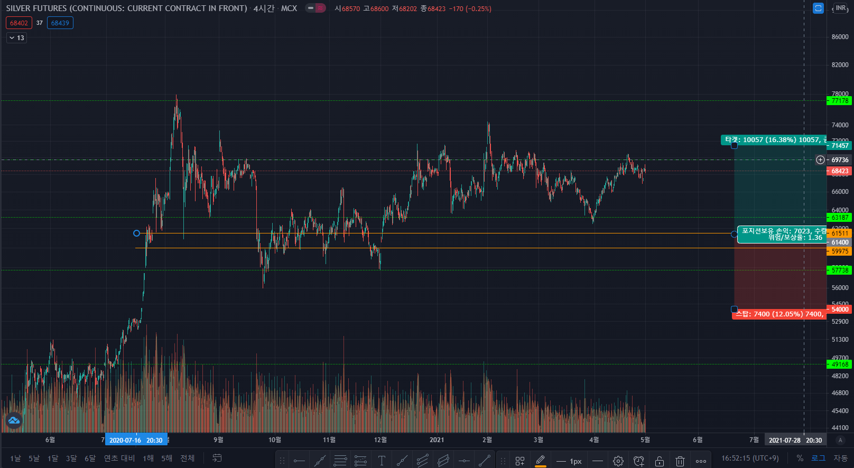The image size is (854, 468).
Task: Grab the favorites toolbar drag handle
Action: 282,461
